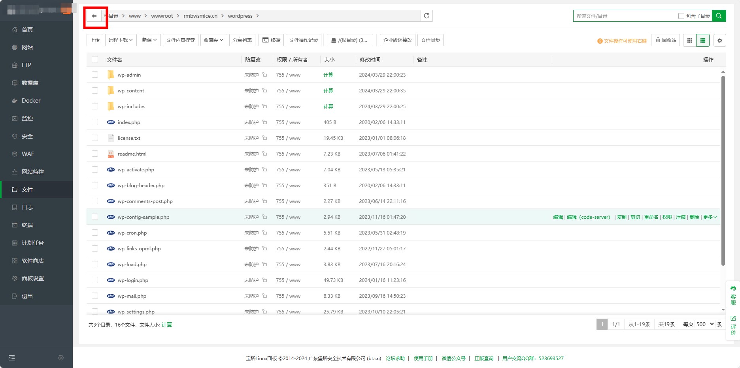
Task: Toggle the lock icon for wp-login.php
Action: pyautogui.click(x=264, y=280)
